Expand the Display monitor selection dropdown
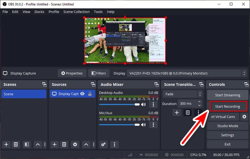 click(187, 73)
